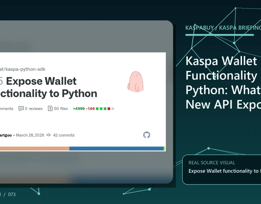
Task: Click the GitHub octocat logo icon
Action: (147, 135)
